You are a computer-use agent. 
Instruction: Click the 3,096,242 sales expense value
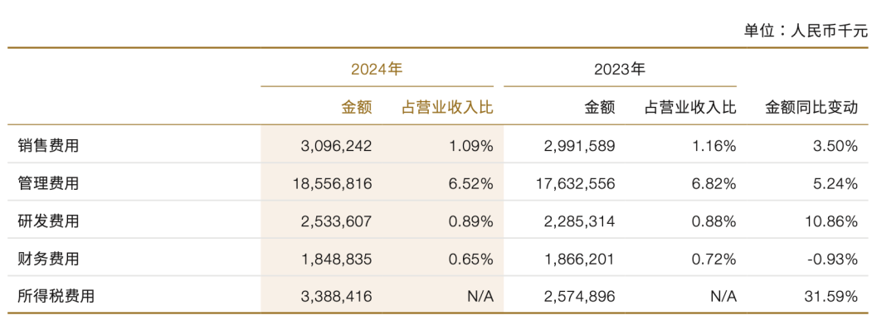[337, 146]
